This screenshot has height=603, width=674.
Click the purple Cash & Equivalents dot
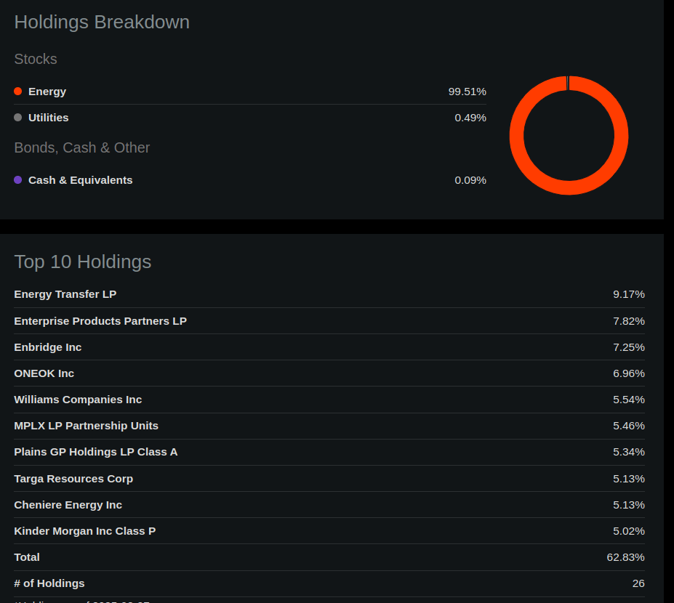[17, 180]
